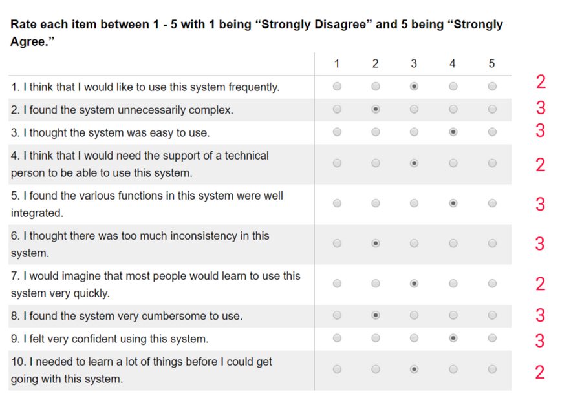Select rating 1 for "support of a technical person"
The image size is (582, 407).
[x=337, y=163]
